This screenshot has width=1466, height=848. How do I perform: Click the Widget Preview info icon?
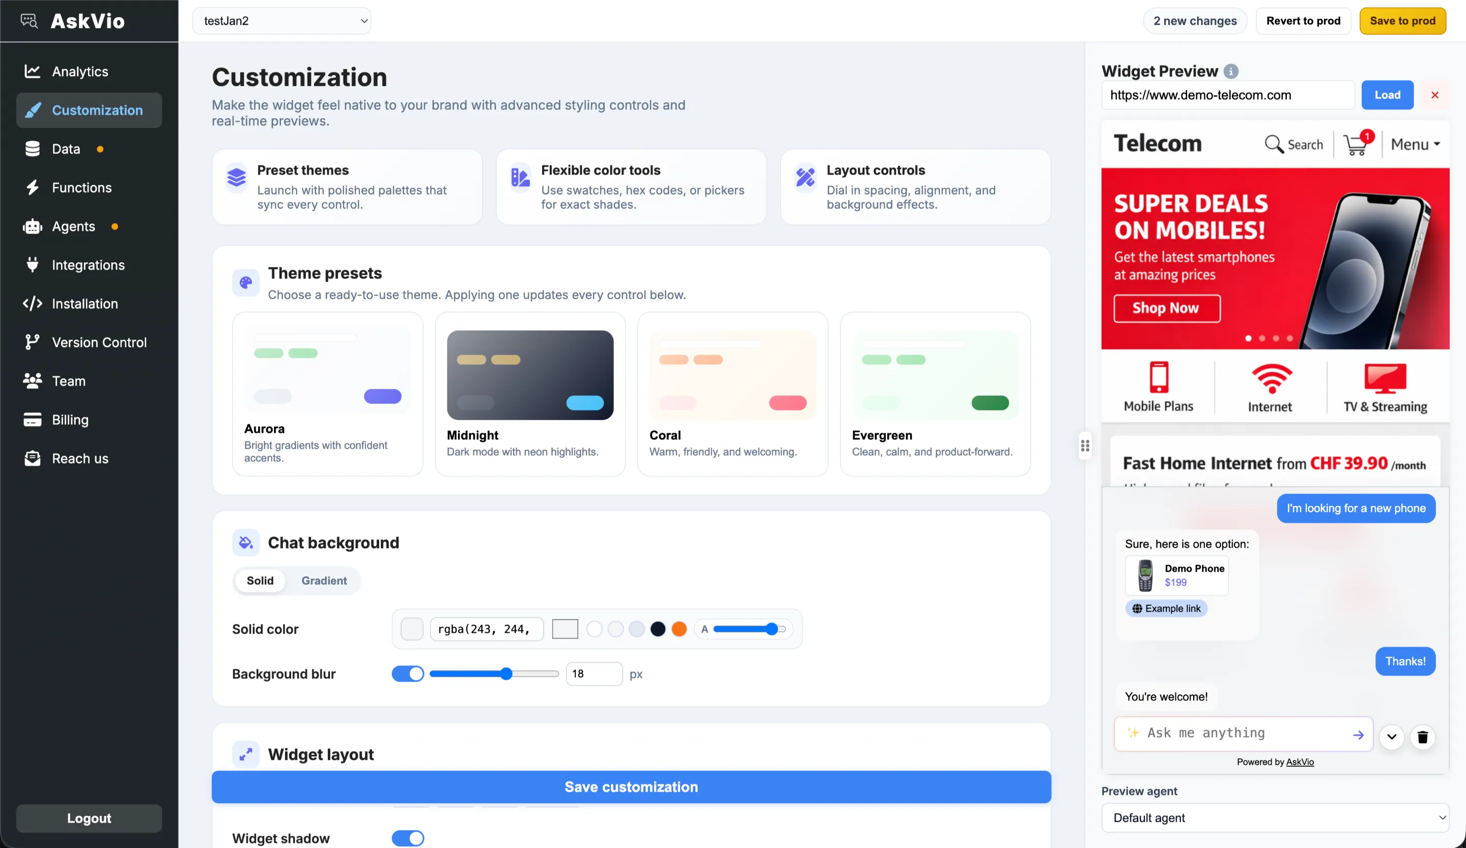click(1230, 71)
